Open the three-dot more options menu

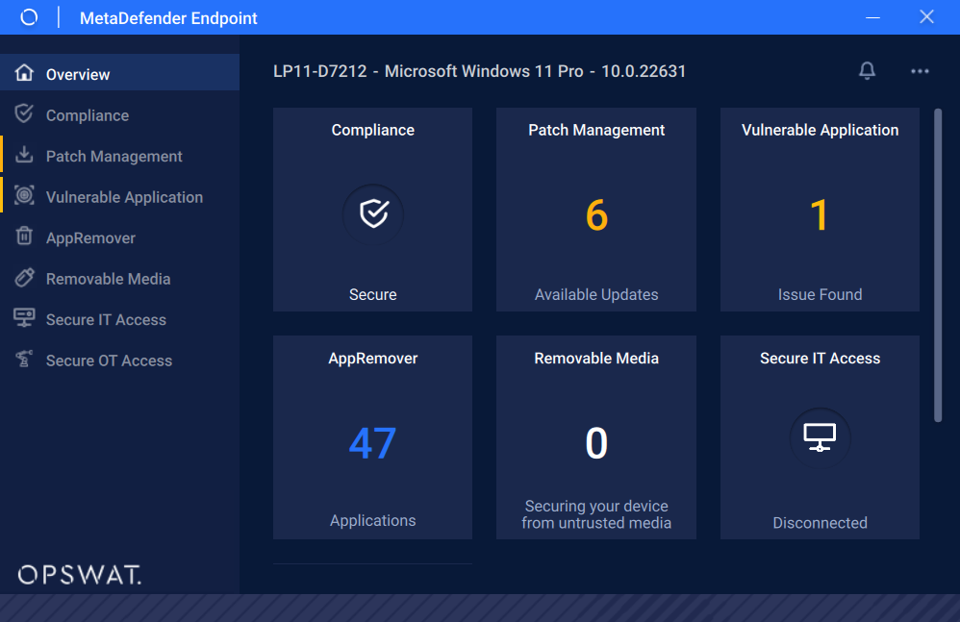pyautogui.click(x=920, y=71)
